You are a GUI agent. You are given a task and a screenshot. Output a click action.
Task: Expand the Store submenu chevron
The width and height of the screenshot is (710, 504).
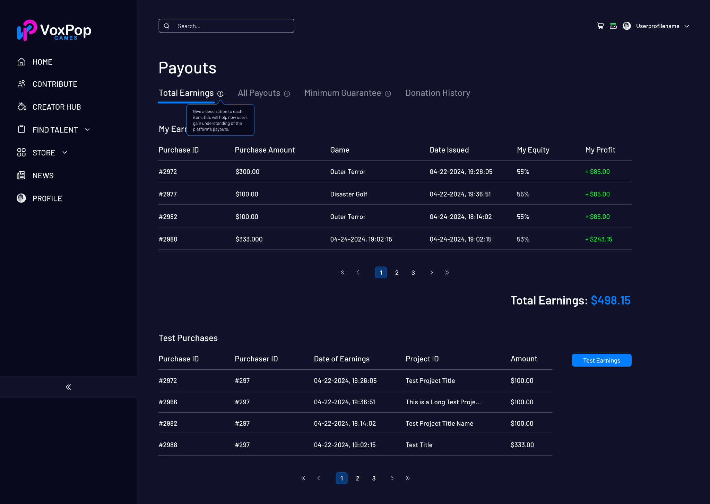[65, 152]
